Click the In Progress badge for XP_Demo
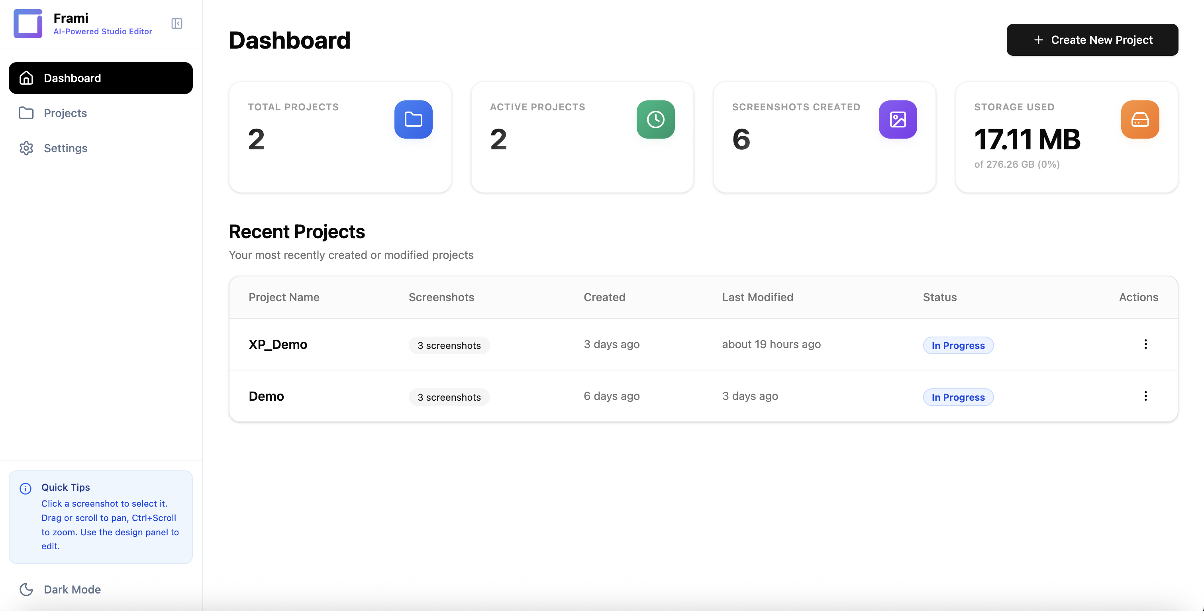1204x611 pixels. click(958, 345)
